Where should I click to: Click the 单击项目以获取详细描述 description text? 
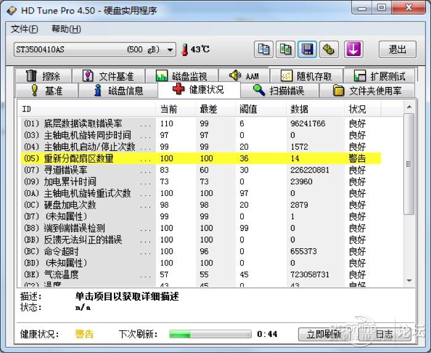point(127,296)
